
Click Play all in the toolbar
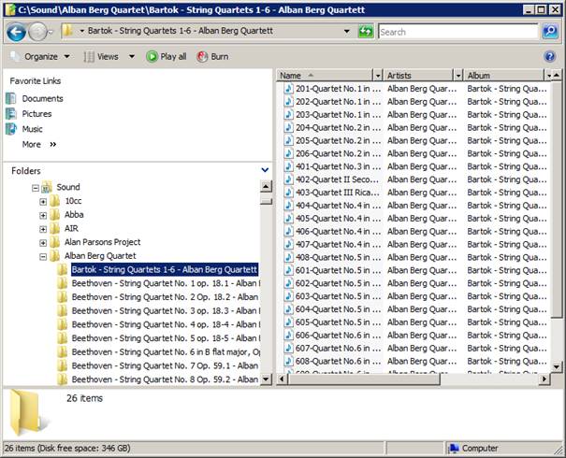[166, 56]
